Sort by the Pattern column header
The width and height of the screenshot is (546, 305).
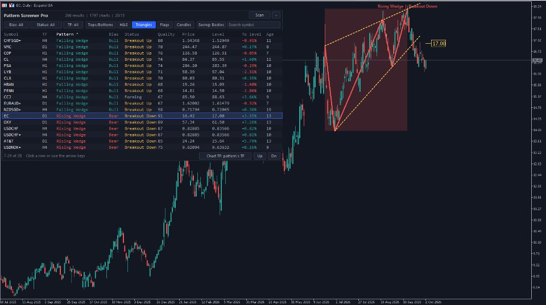(x=67, y=35)
